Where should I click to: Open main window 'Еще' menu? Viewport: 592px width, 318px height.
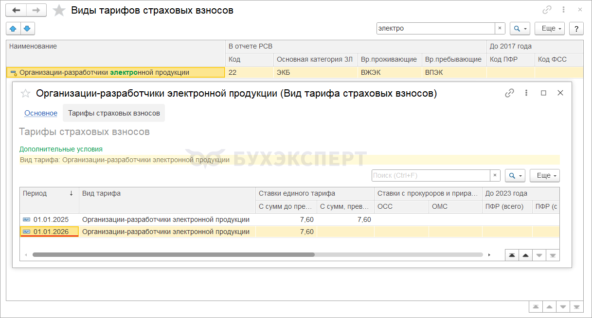[549, 29]
